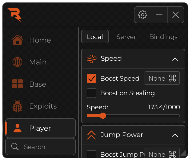Click the Speed slider handle

pos(103,116)
